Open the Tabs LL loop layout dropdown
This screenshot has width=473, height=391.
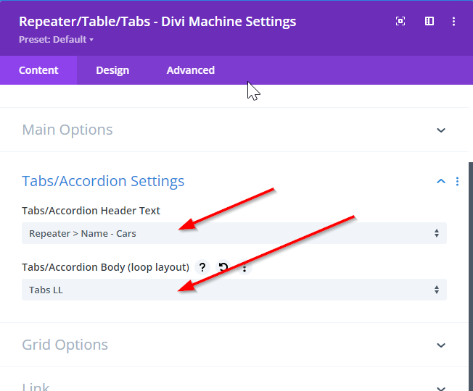(234, 290)
